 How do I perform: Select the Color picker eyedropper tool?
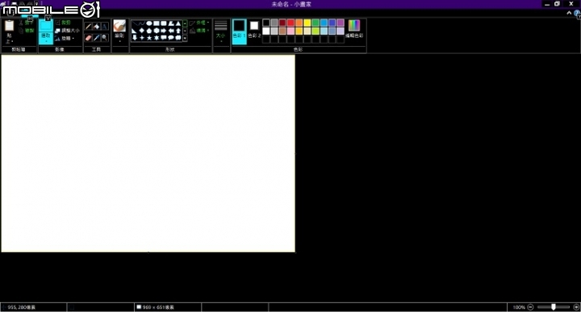coord(96,37)
